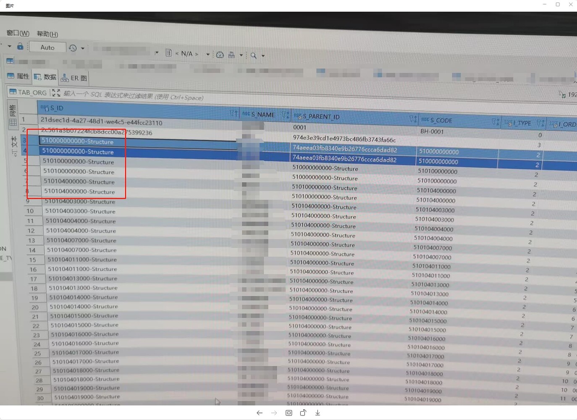Click the sort filter icon of the S_CODE column
Screen dimensions: 577x420
[x=496, y=122]
